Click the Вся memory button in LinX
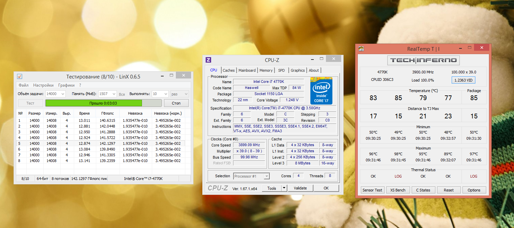The image size is (514, 228). coord(122,94)
